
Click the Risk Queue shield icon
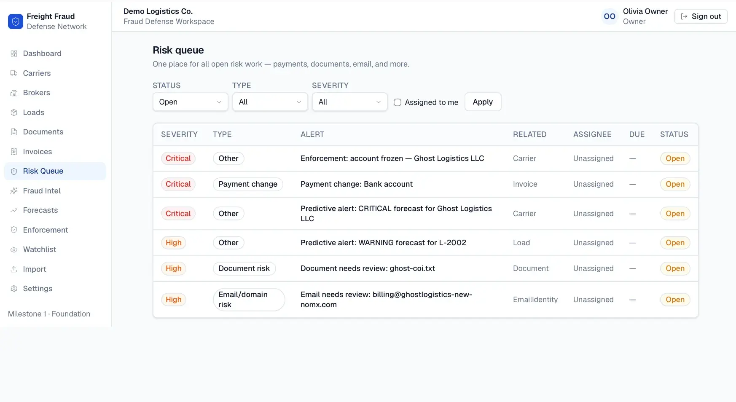click(14, 171)
